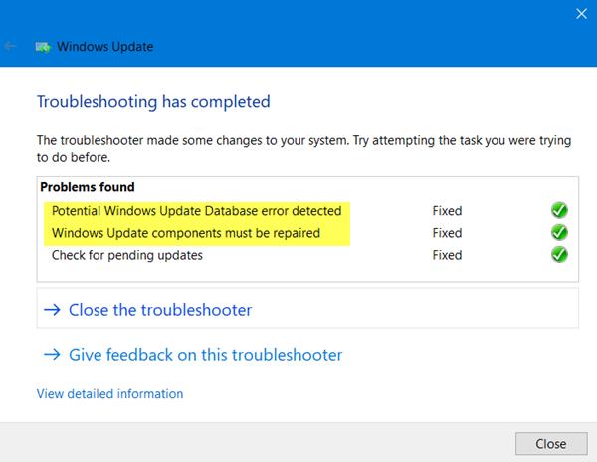
Task: Select Windows Update components must be repaired
Action: 186,233
